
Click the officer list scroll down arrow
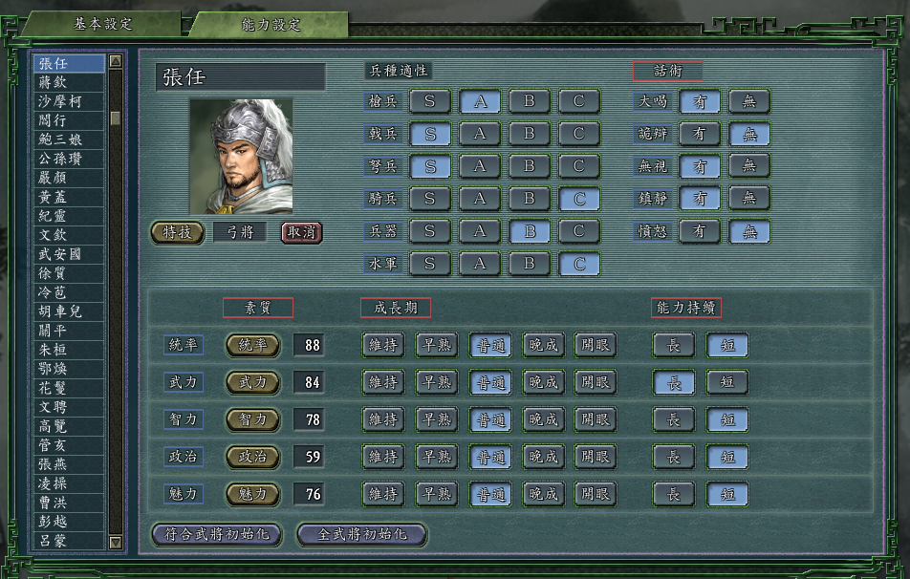(116, 543)
